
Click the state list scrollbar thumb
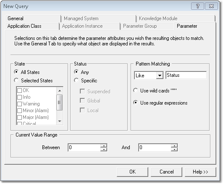coord(60,103)
